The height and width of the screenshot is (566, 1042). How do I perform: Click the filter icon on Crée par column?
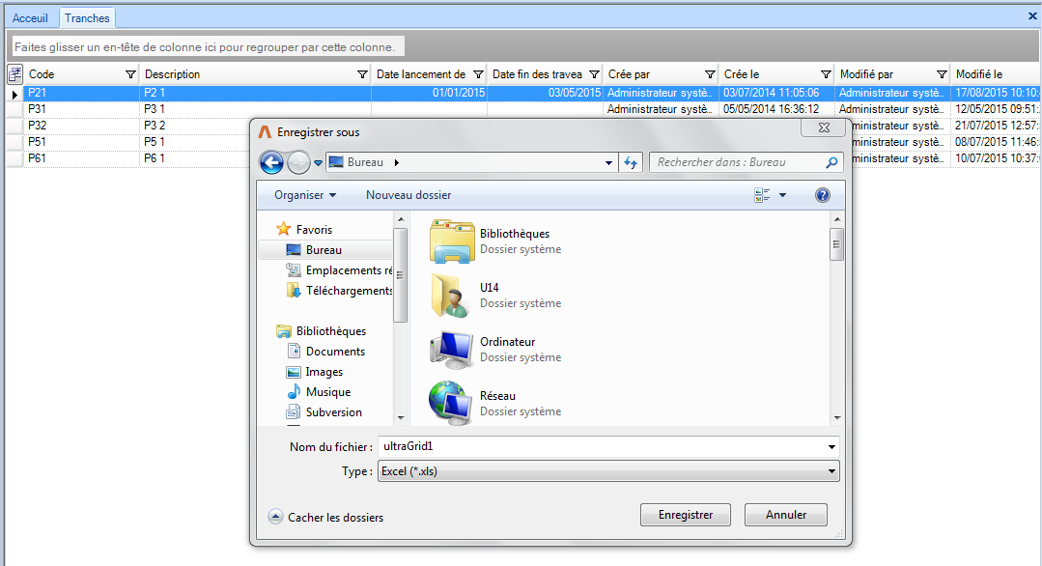[x=710, y=74]
